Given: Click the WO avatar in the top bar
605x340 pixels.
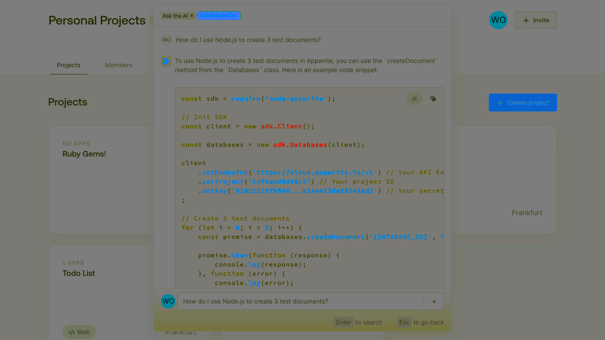Looking at the screenshot, I should pyautogui.click(x=498, y=20).
